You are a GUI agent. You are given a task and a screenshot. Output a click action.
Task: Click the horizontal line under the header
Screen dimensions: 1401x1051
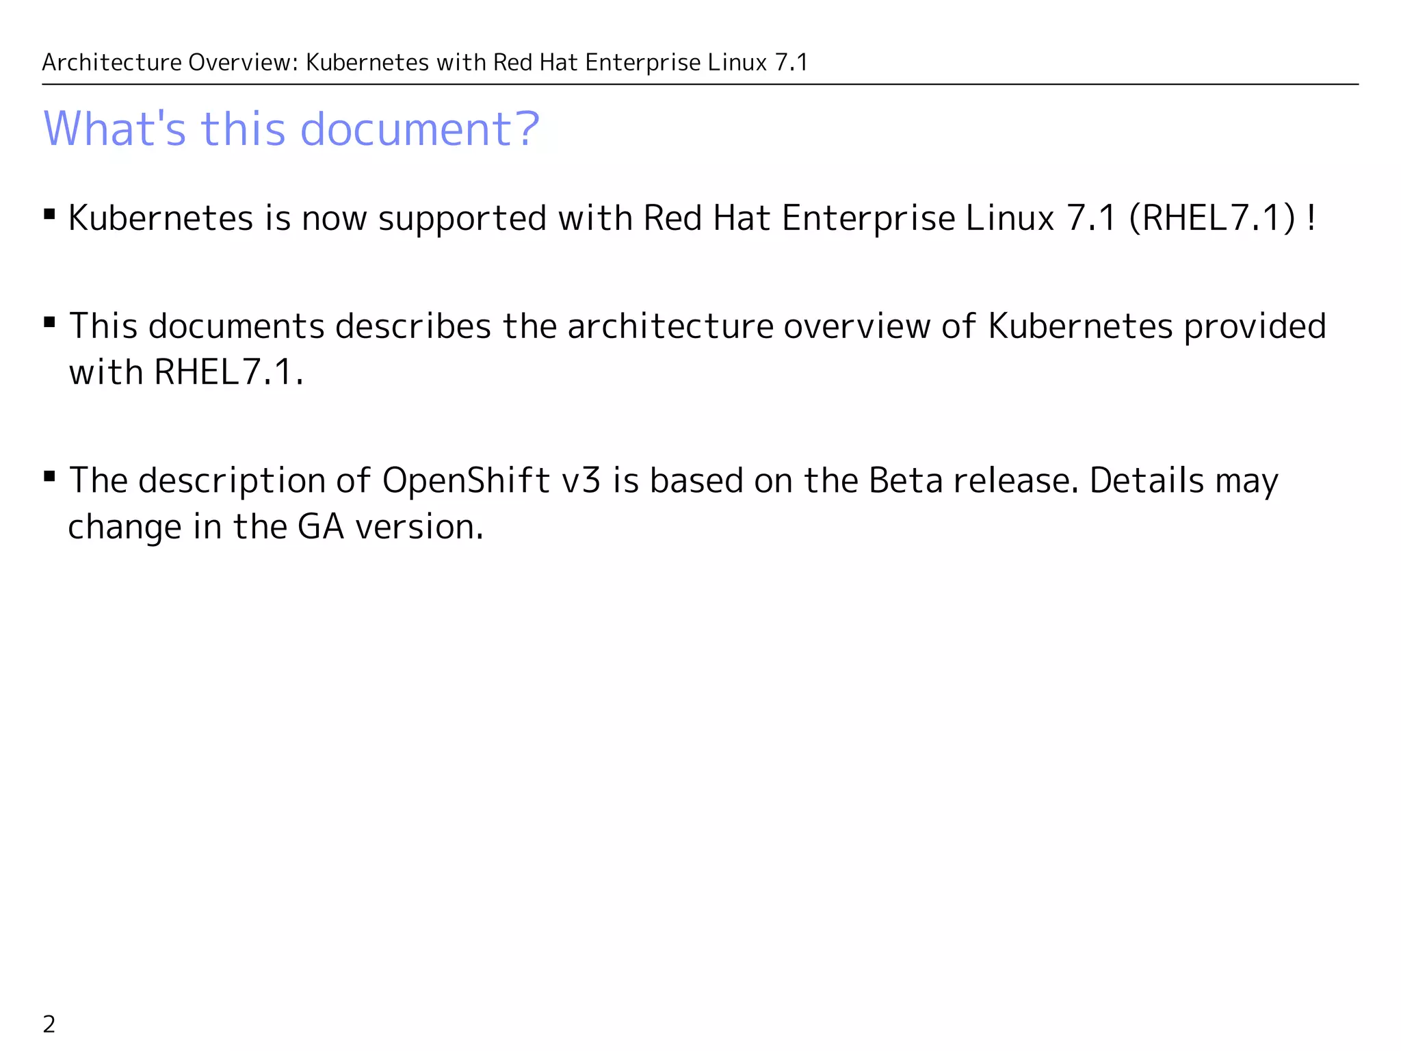click(x=700, y=84)
